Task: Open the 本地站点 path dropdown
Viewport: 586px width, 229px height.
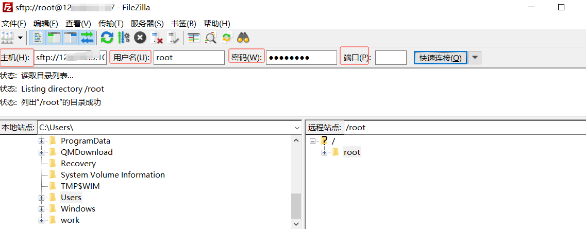Action: click(x=297, y=128)
